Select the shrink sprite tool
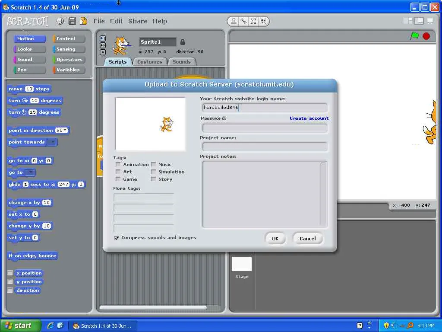 pos(263,21)
